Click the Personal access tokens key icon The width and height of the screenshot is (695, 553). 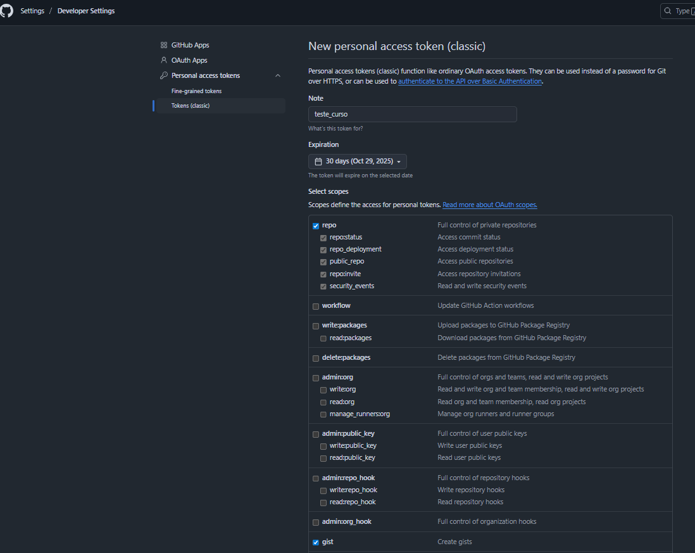click(x=164, y=75)
